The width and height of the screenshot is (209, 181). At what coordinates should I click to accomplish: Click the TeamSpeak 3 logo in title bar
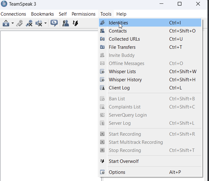(4, 4)
